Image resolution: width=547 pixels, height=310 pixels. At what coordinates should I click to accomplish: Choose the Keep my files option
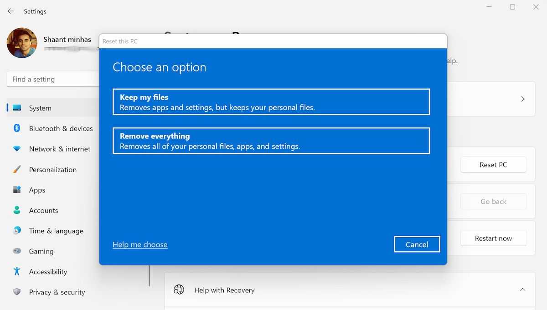271,102
